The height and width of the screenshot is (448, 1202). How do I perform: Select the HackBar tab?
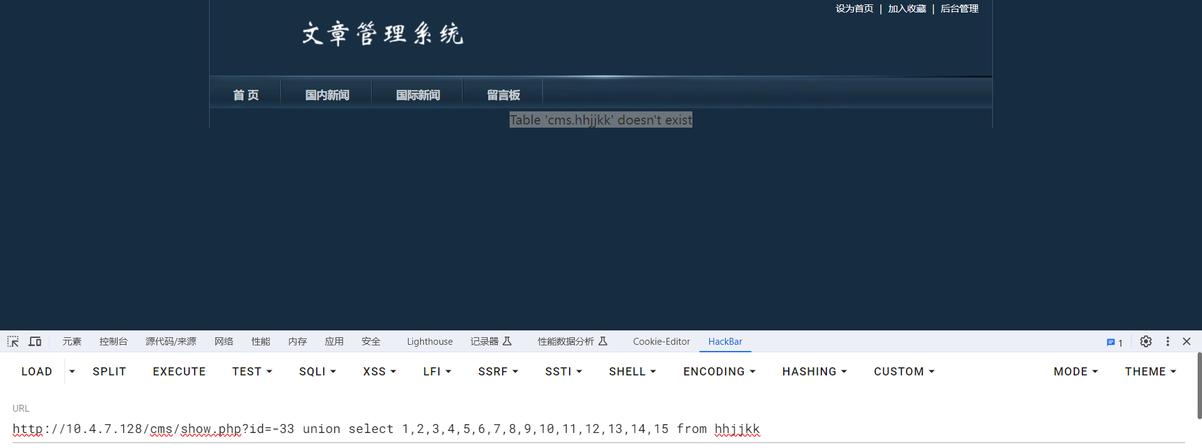point(725,342)
